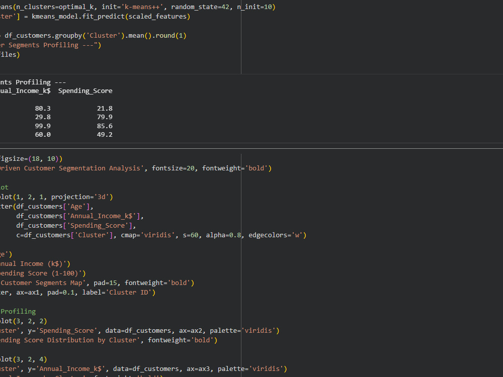Click groupby('Cluster') in the code
503x377 pixels.
[x=90, y=36]
